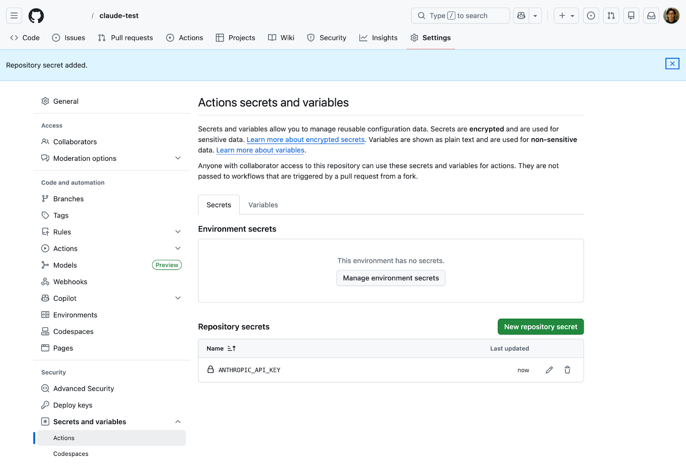Open 'Learn more about encrypted secrets' link
The width and height of the screenshot is (686, 467).
(305, 140)
